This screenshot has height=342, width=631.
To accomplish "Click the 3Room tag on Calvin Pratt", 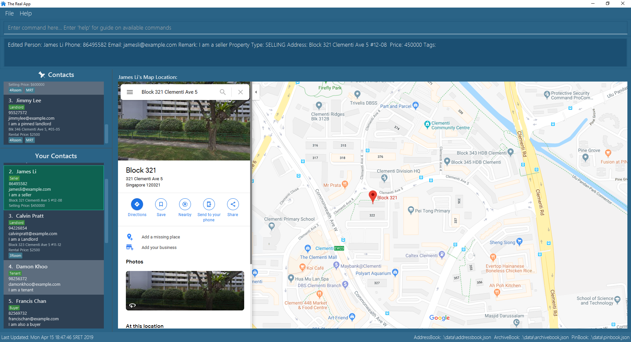I will (15, 256).
